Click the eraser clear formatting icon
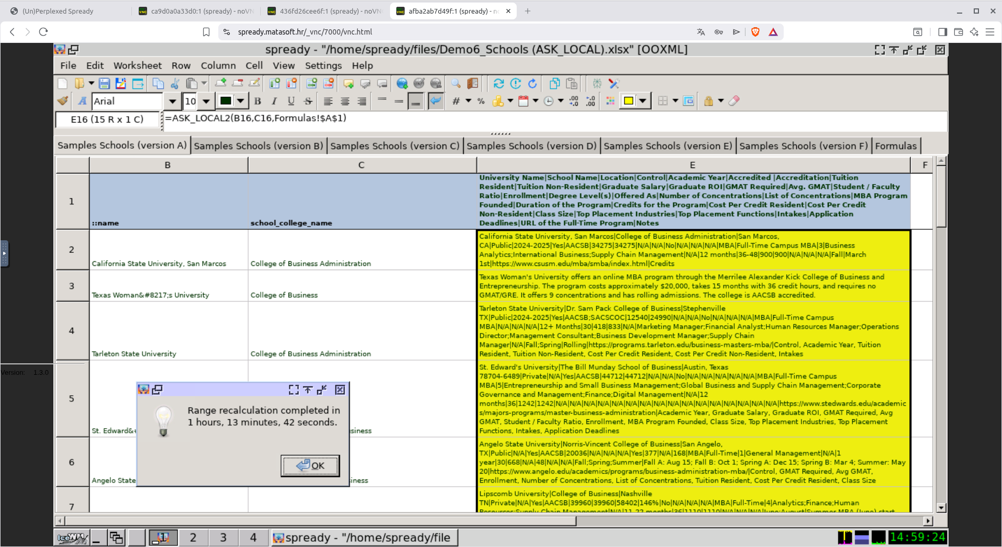1002x547 pixels. 734,101
